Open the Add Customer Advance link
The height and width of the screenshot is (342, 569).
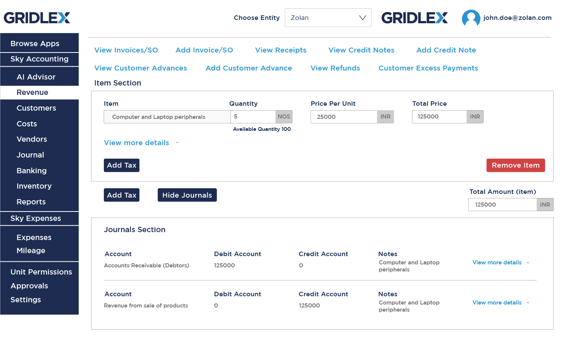pos(249,68)
